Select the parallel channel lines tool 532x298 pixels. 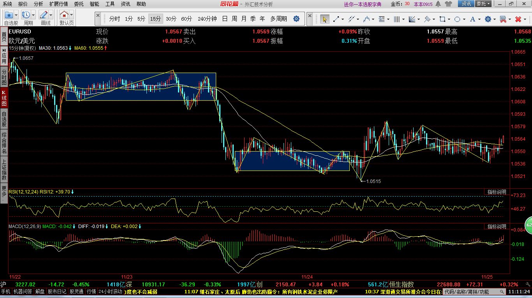(351, 19)
